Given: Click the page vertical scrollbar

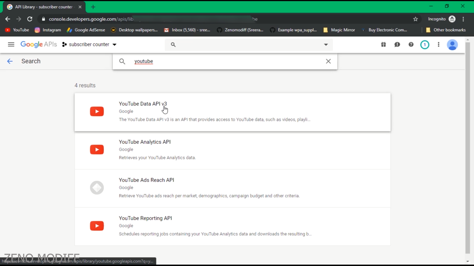Looking at the screenshot, I should [468, 148].
